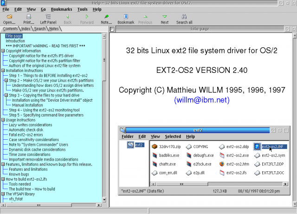Open the Bookmarks menu
This screenshot has height=214, width=297.
pos(61,9)
